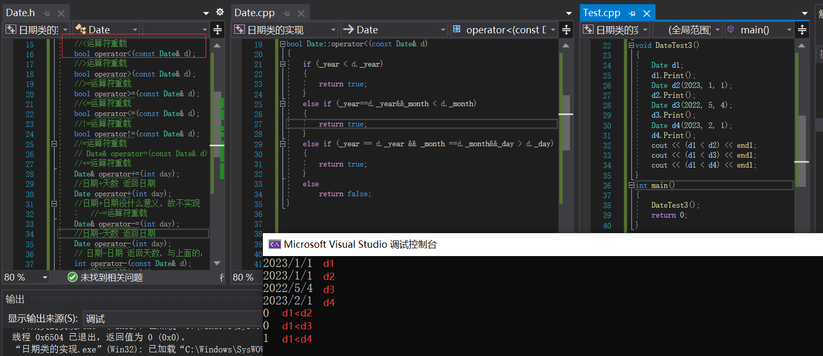823x356 pixels.
Task: Click the scroll-down arrow in Date.h editor
Action: pyautogui.click(x=217, y=263)
